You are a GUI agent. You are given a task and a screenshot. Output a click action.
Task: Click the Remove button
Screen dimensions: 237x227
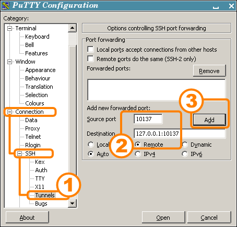(209, 71)
